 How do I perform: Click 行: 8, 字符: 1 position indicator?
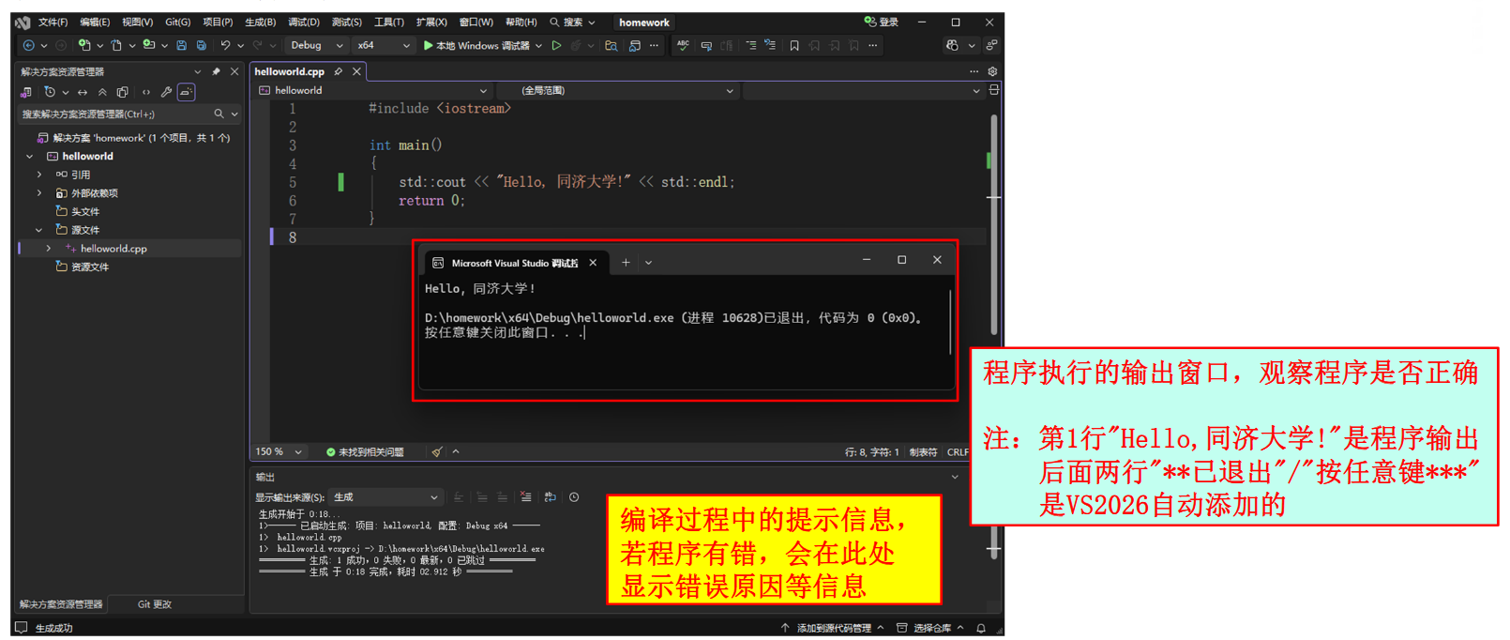tap(871, 451)
